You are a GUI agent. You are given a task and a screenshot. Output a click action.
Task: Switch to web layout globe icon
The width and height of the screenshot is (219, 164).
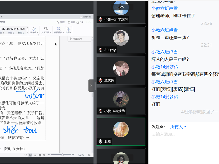point(40,155)
